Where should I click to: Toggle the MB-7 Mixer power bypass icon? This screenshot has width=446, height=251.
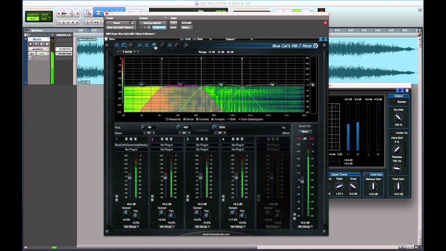[117, 46]
